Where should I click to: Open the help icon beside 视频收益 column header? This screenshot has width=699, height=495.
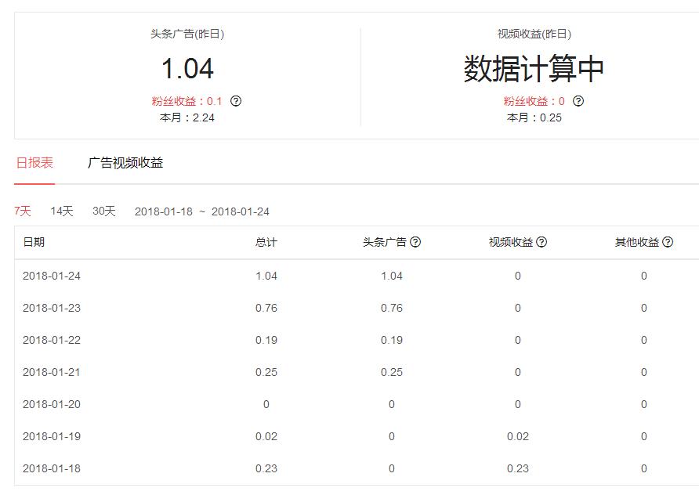click(x=542, y=243)
